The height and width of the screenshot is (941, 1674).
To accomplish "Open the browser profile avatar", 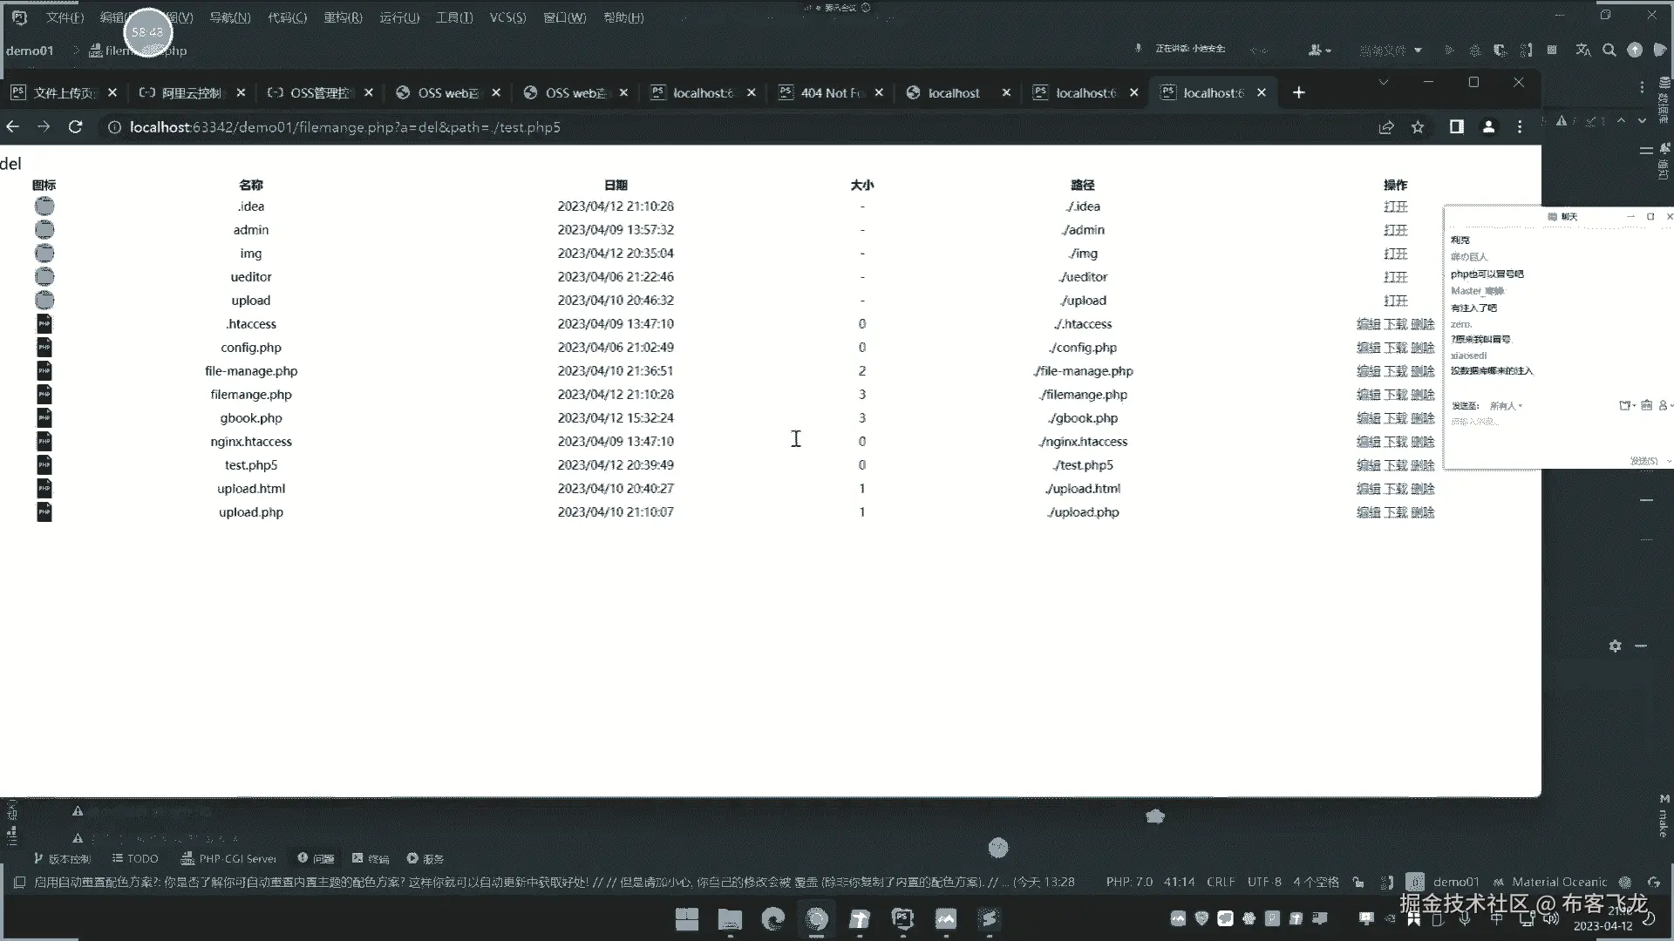I will coord(1488,127).
